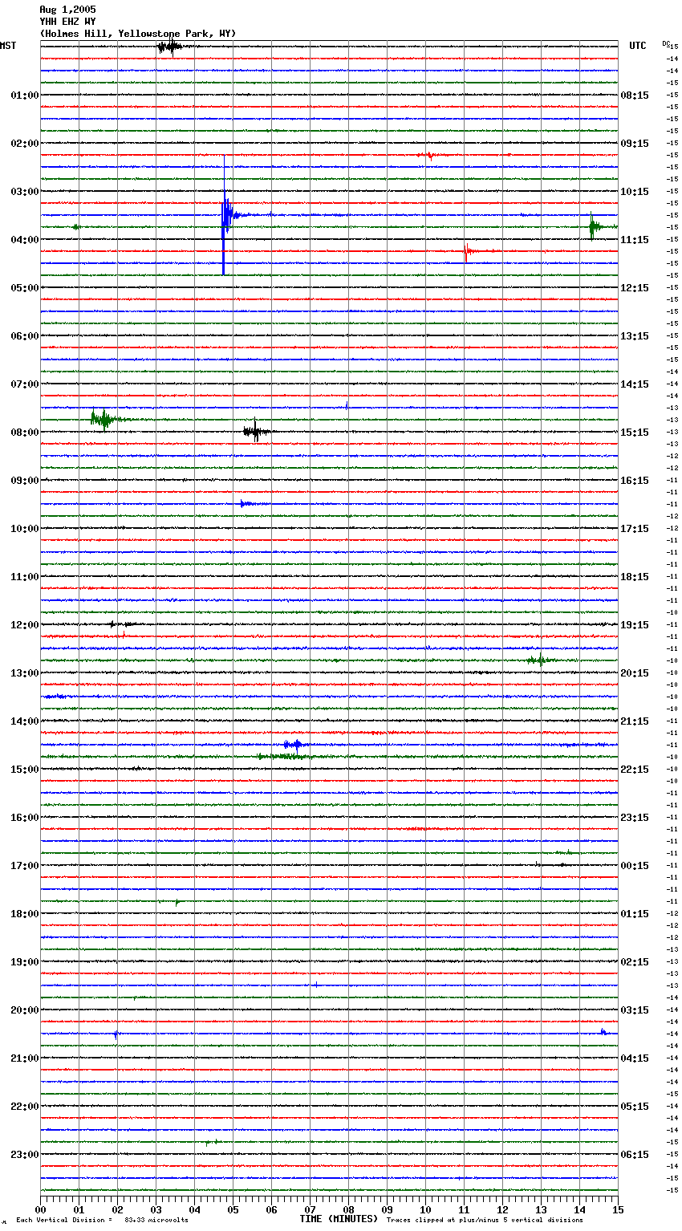
Task: Select the "19:00" MST time label
Action: [24, 962]
